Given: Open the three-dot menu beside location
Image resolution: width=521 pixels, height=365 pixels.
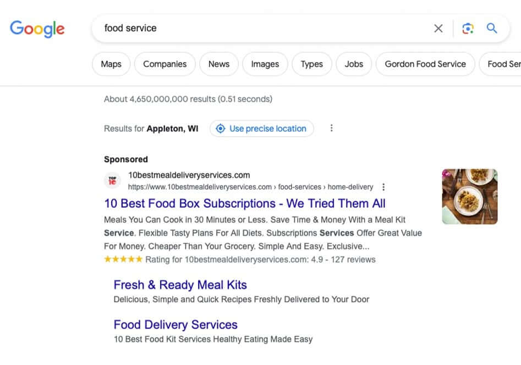Looking at the screenshot, I should pos(331,128).
